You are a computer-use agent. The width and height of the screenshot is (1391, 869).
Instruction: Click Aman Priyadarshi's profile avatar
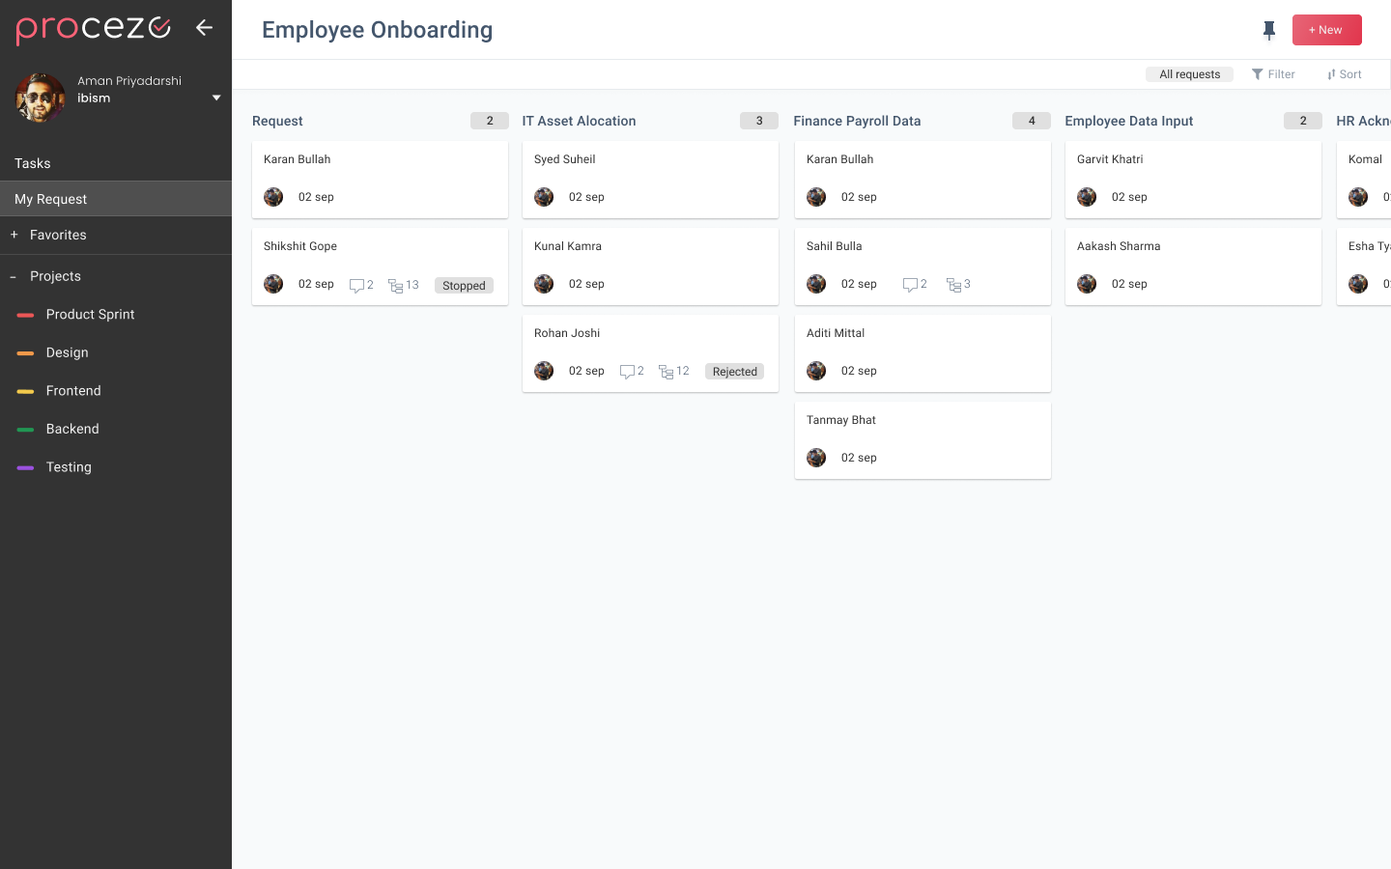41,98
